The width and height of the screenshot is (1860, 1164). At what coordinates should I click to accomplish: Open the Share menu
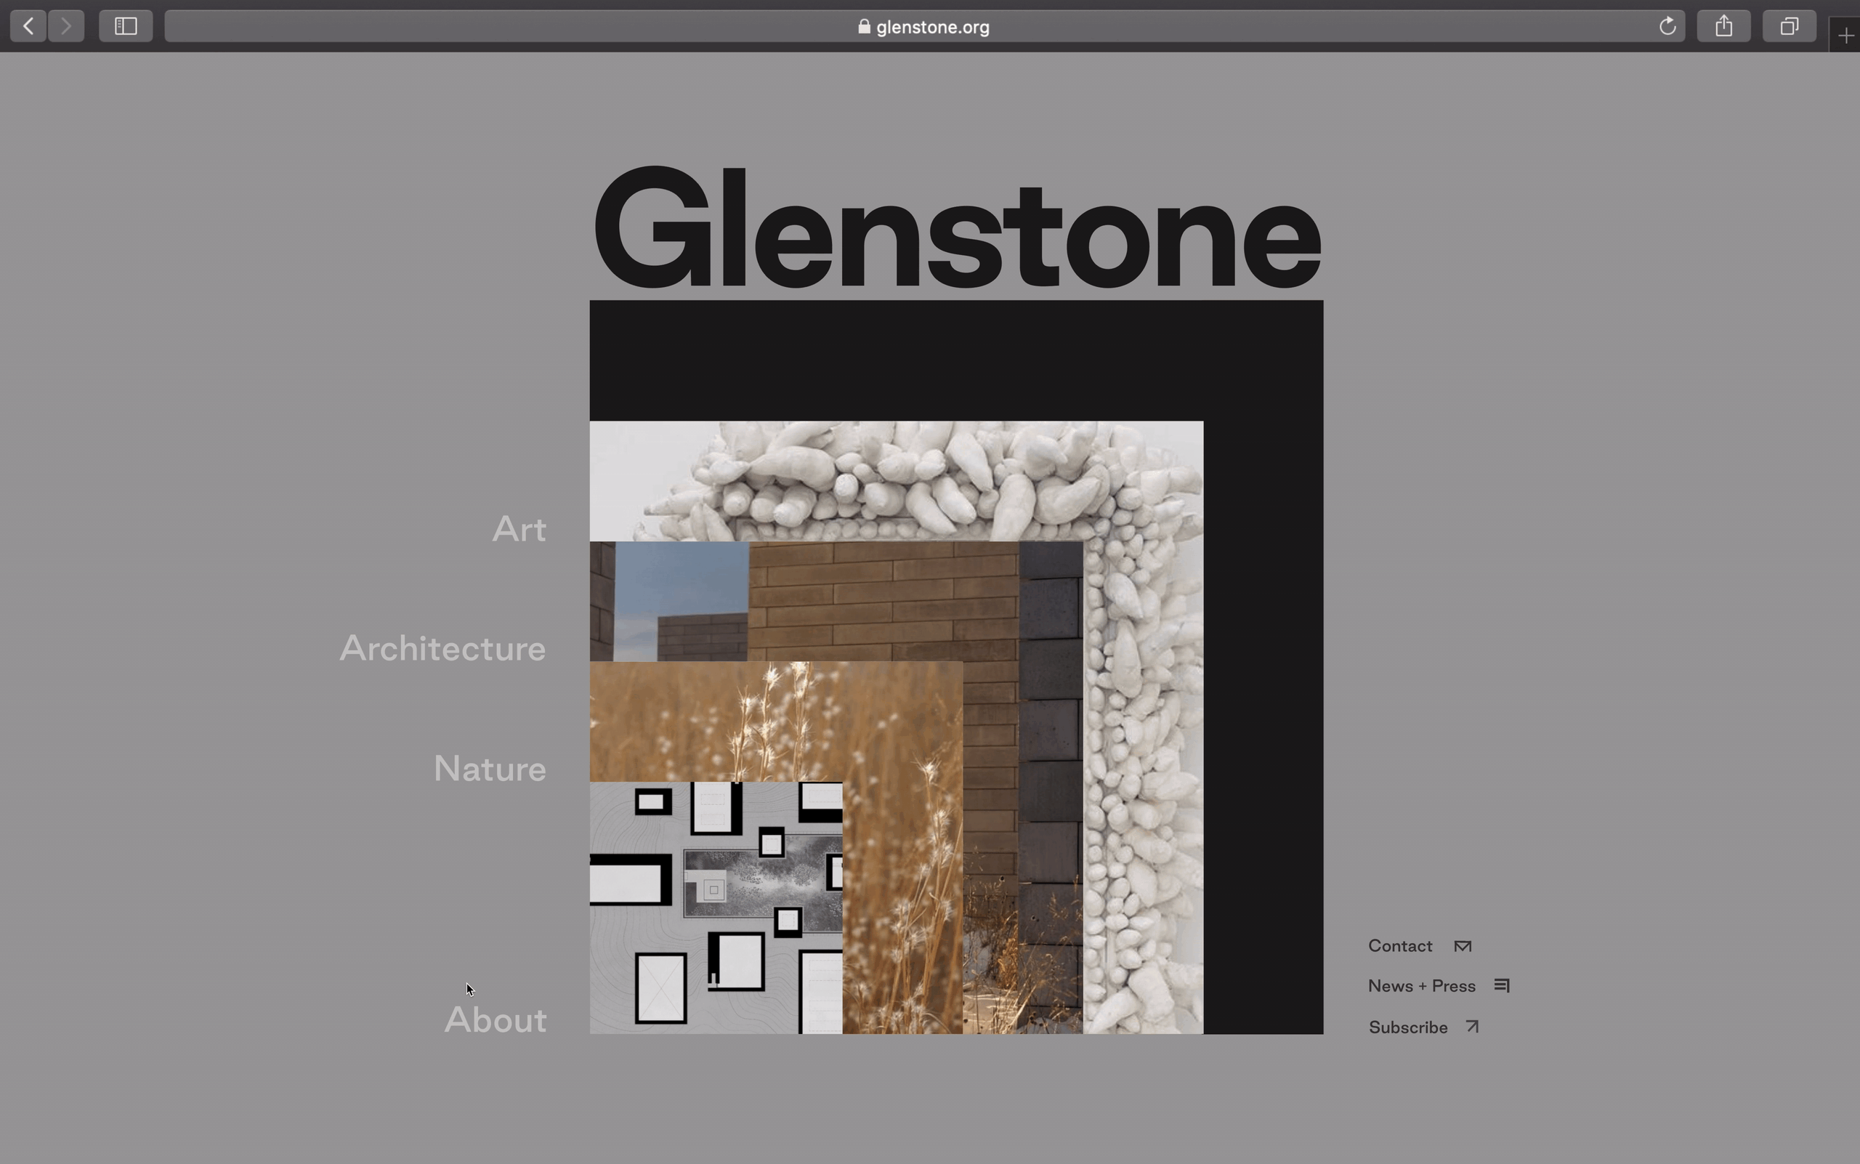[x=1723, y=26]
